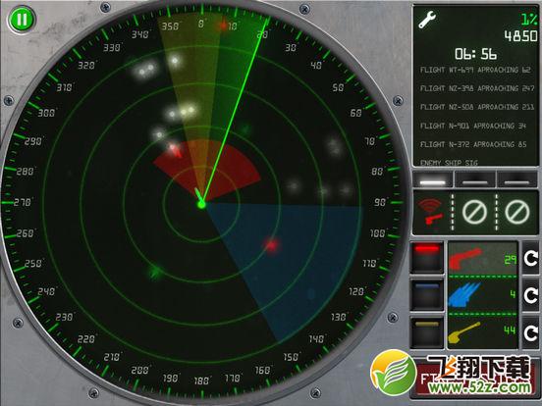Switch to the second slot tab

475,179
